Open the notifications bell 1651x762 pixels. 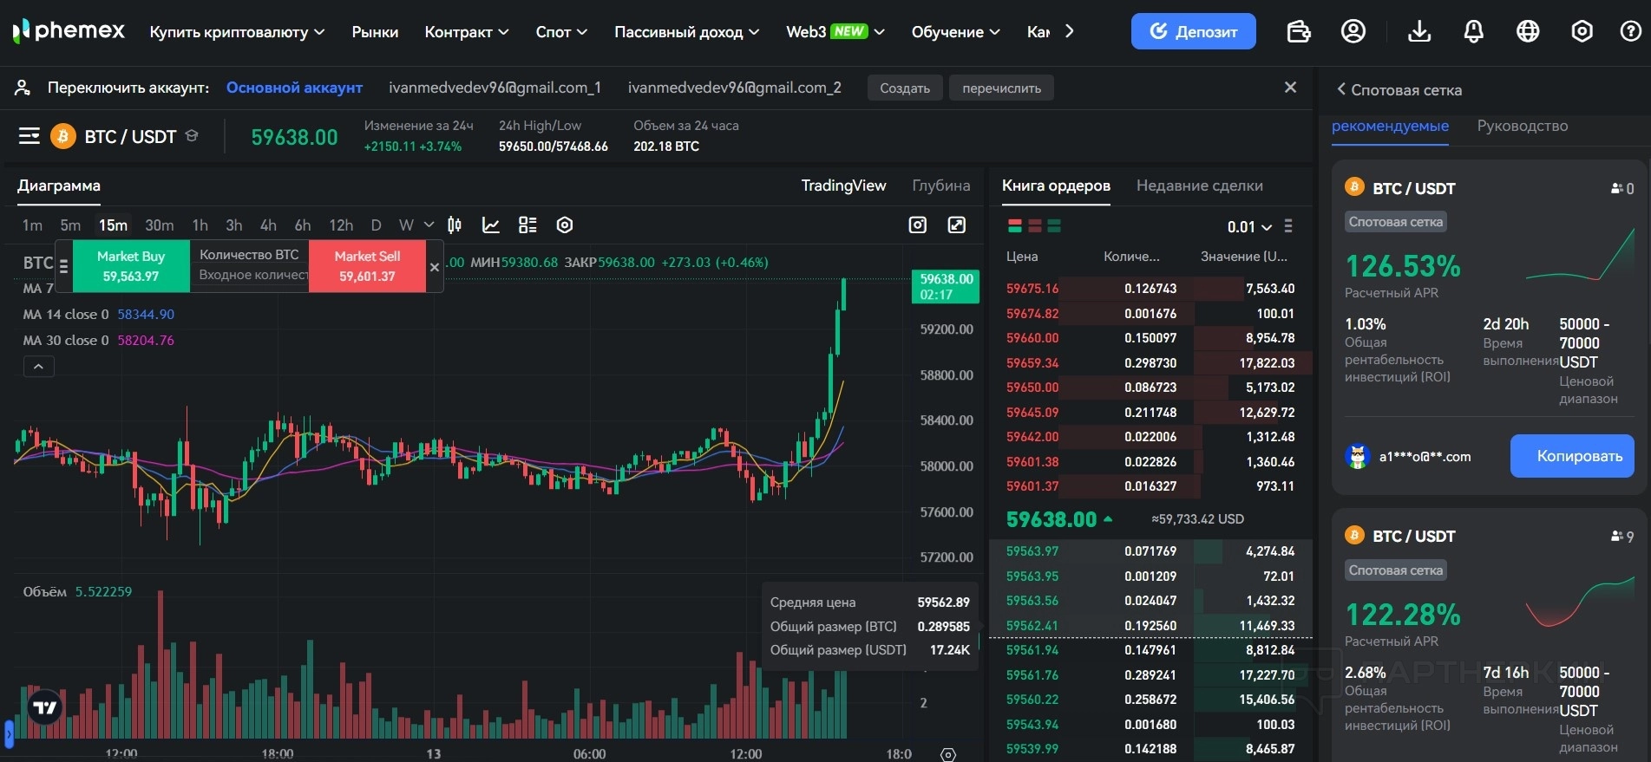pos(1473,32)
